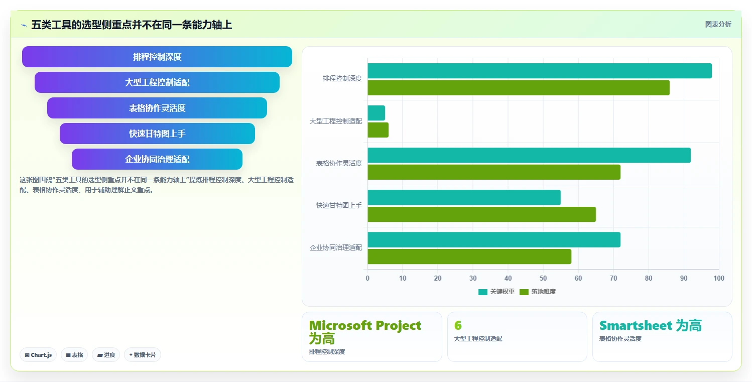The image size is (752, 382).
Task: Click the 数据卡片 tag chip
Action: pos(143,355)
